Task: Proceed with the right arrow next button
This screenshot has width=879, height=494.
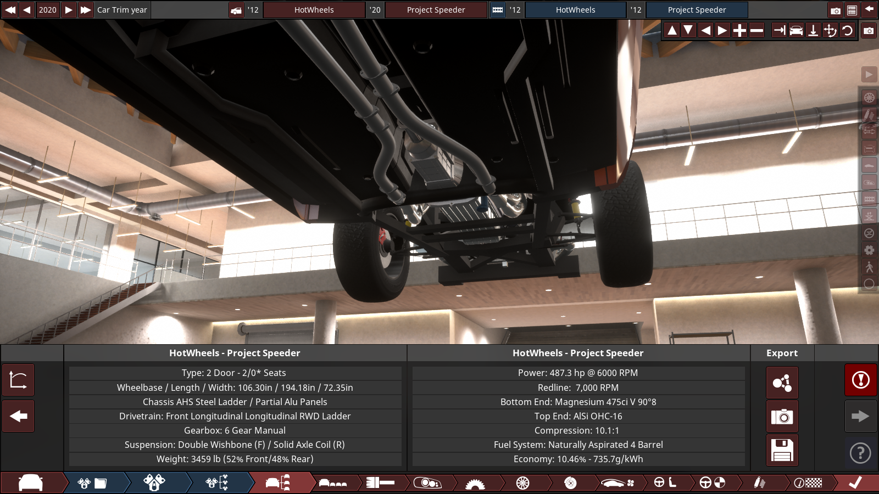Action: point(861,416)
